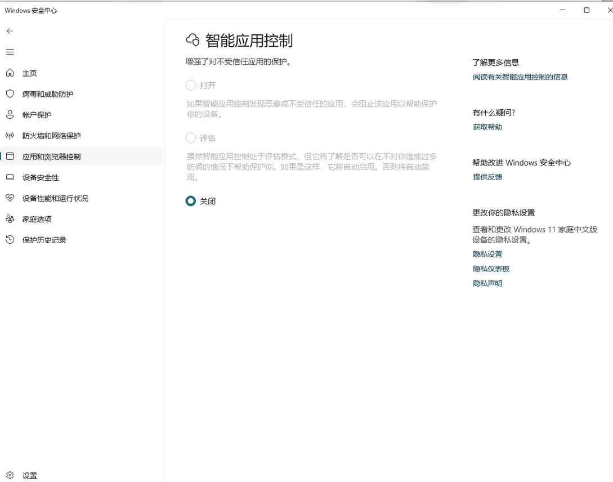The image size is (613, 482).
Task: Open 设置 gear at sidebar bottom
Action: [10, 476]
